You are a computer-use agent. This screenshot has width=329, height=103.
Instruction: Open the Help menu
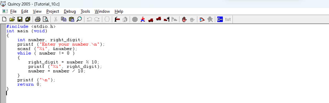pyautogui.click(x=119, y=11)
